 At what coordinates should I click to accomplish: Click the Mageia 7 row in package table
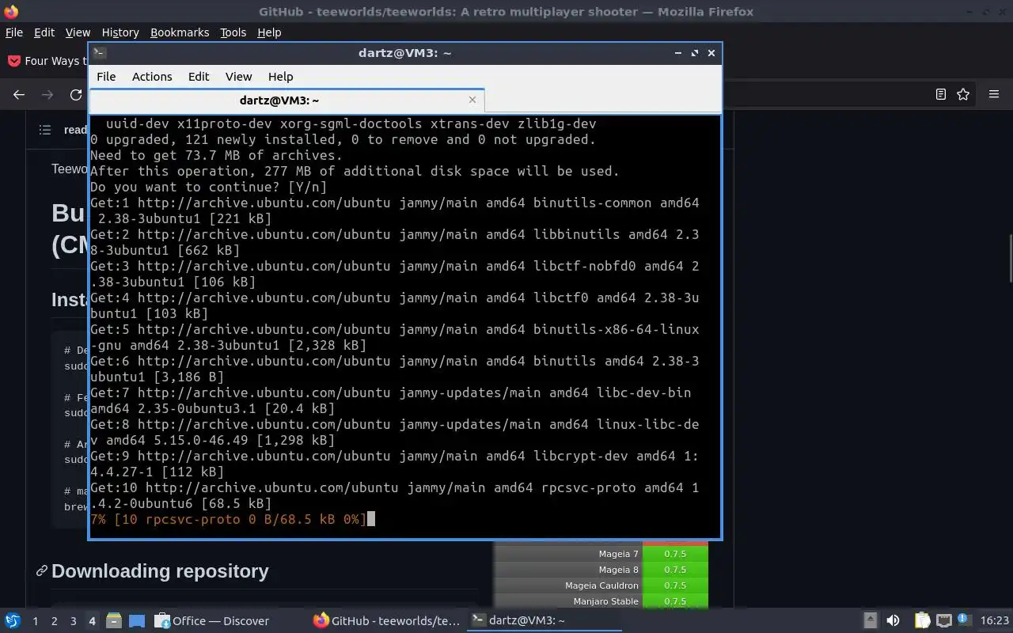coord(601,554)
